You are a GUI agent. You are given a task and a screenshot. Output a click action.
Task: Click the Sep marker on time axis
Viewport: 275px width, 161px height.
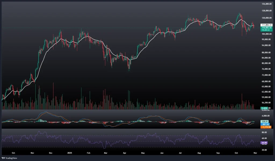[218, 153]
